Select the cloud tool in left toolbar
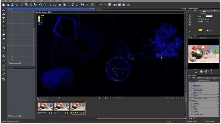This screenshot has width=221, height=124. (4, 34)
